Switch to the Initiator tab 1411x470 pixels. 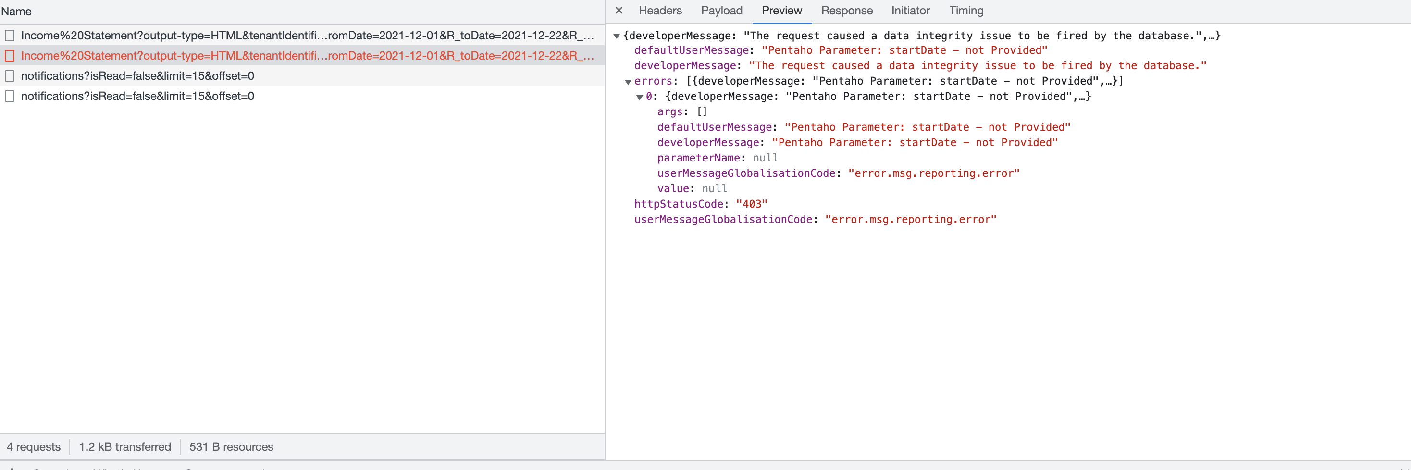(910, 11)
